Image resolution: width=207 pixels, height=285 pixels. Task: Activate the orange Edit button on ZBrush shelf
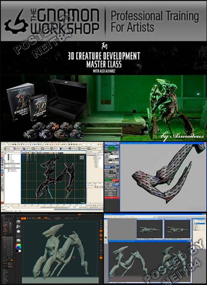click(23, 218)
